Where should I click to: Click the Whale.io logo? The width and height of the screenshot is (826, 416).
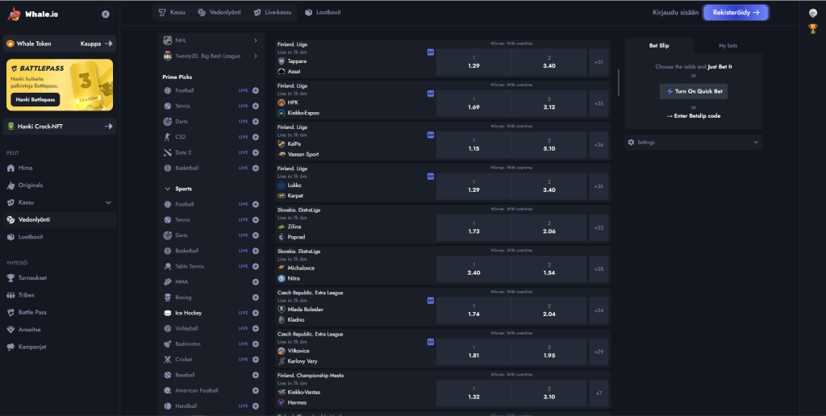coord(31,14)
